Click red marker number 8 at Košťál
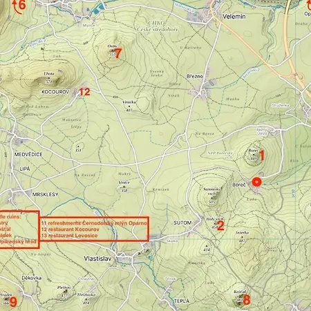The width and height of the screenshot is (311, 311). click(x=247, y=300)
